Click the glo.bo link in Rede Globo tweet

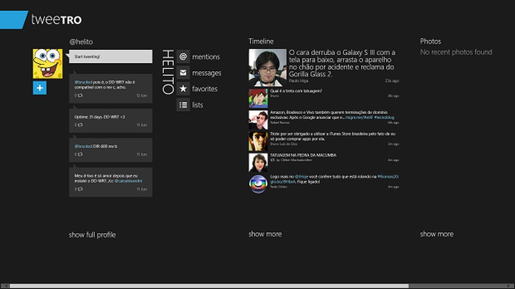[x=283, y=182]
